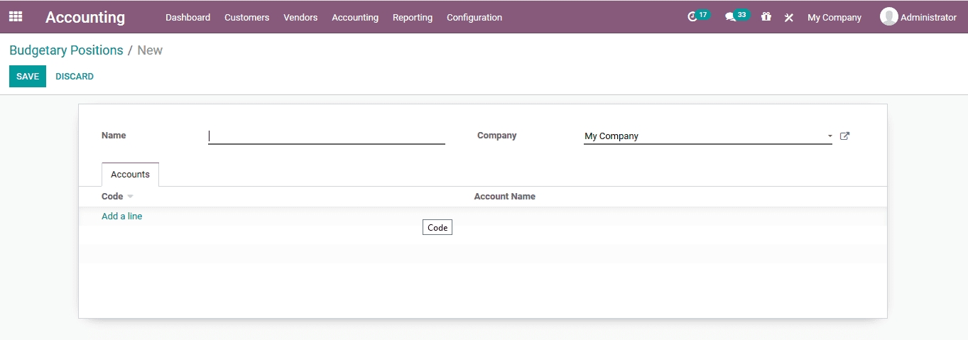The width and height of the screenshot is (968, 340).
Task: Open the activities clock icon
Action: pos(692,17)
